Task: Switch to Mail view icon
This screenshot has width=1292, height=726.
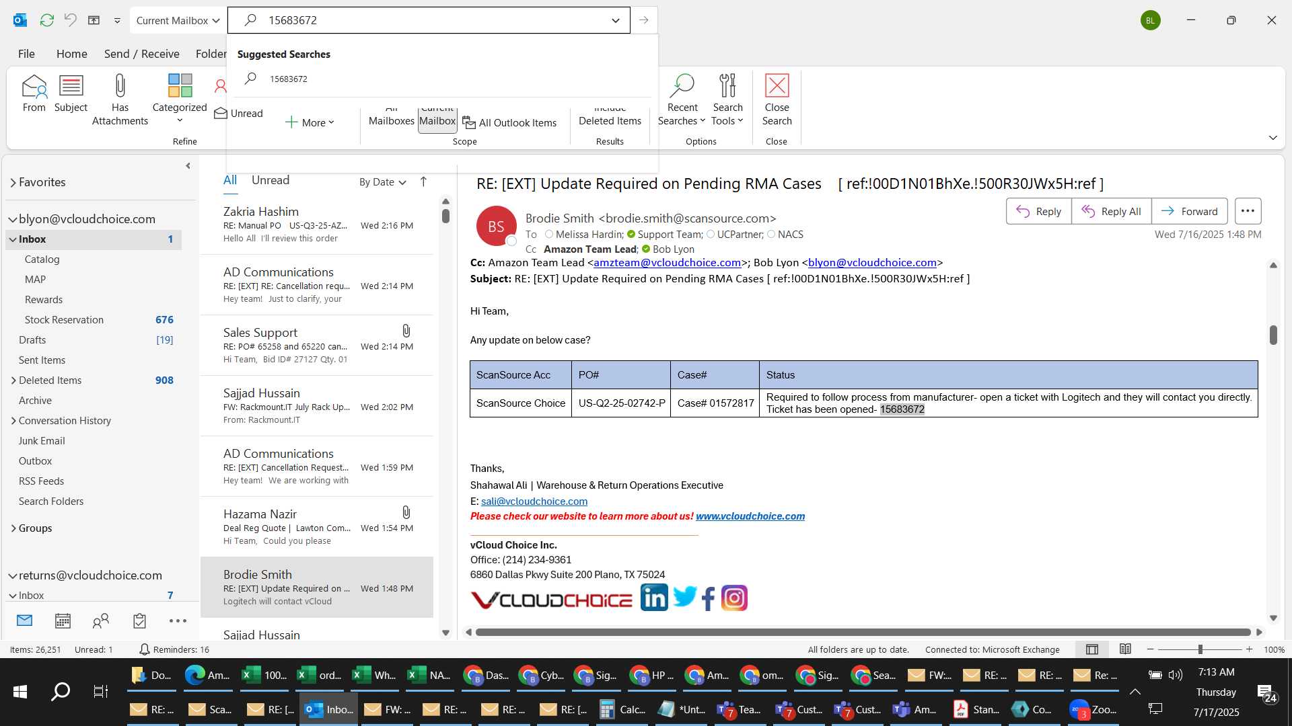Action: pos(24,620)
